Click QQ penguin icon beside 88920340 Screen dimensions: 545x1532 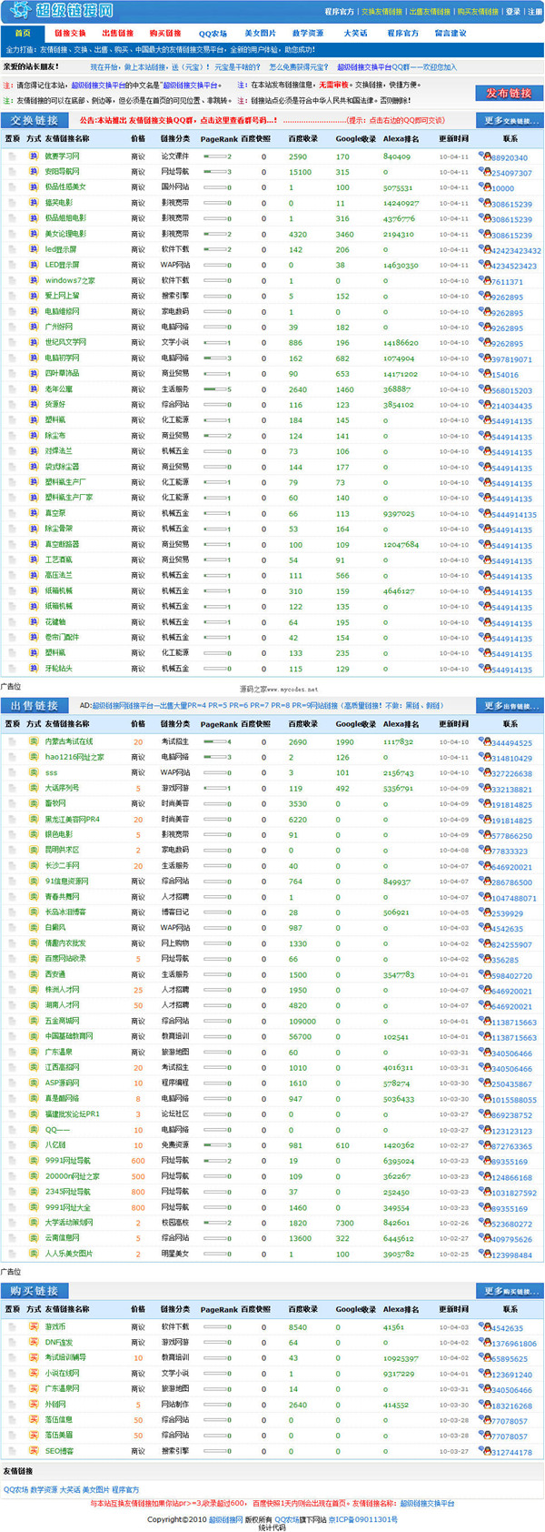pos(484,156)
